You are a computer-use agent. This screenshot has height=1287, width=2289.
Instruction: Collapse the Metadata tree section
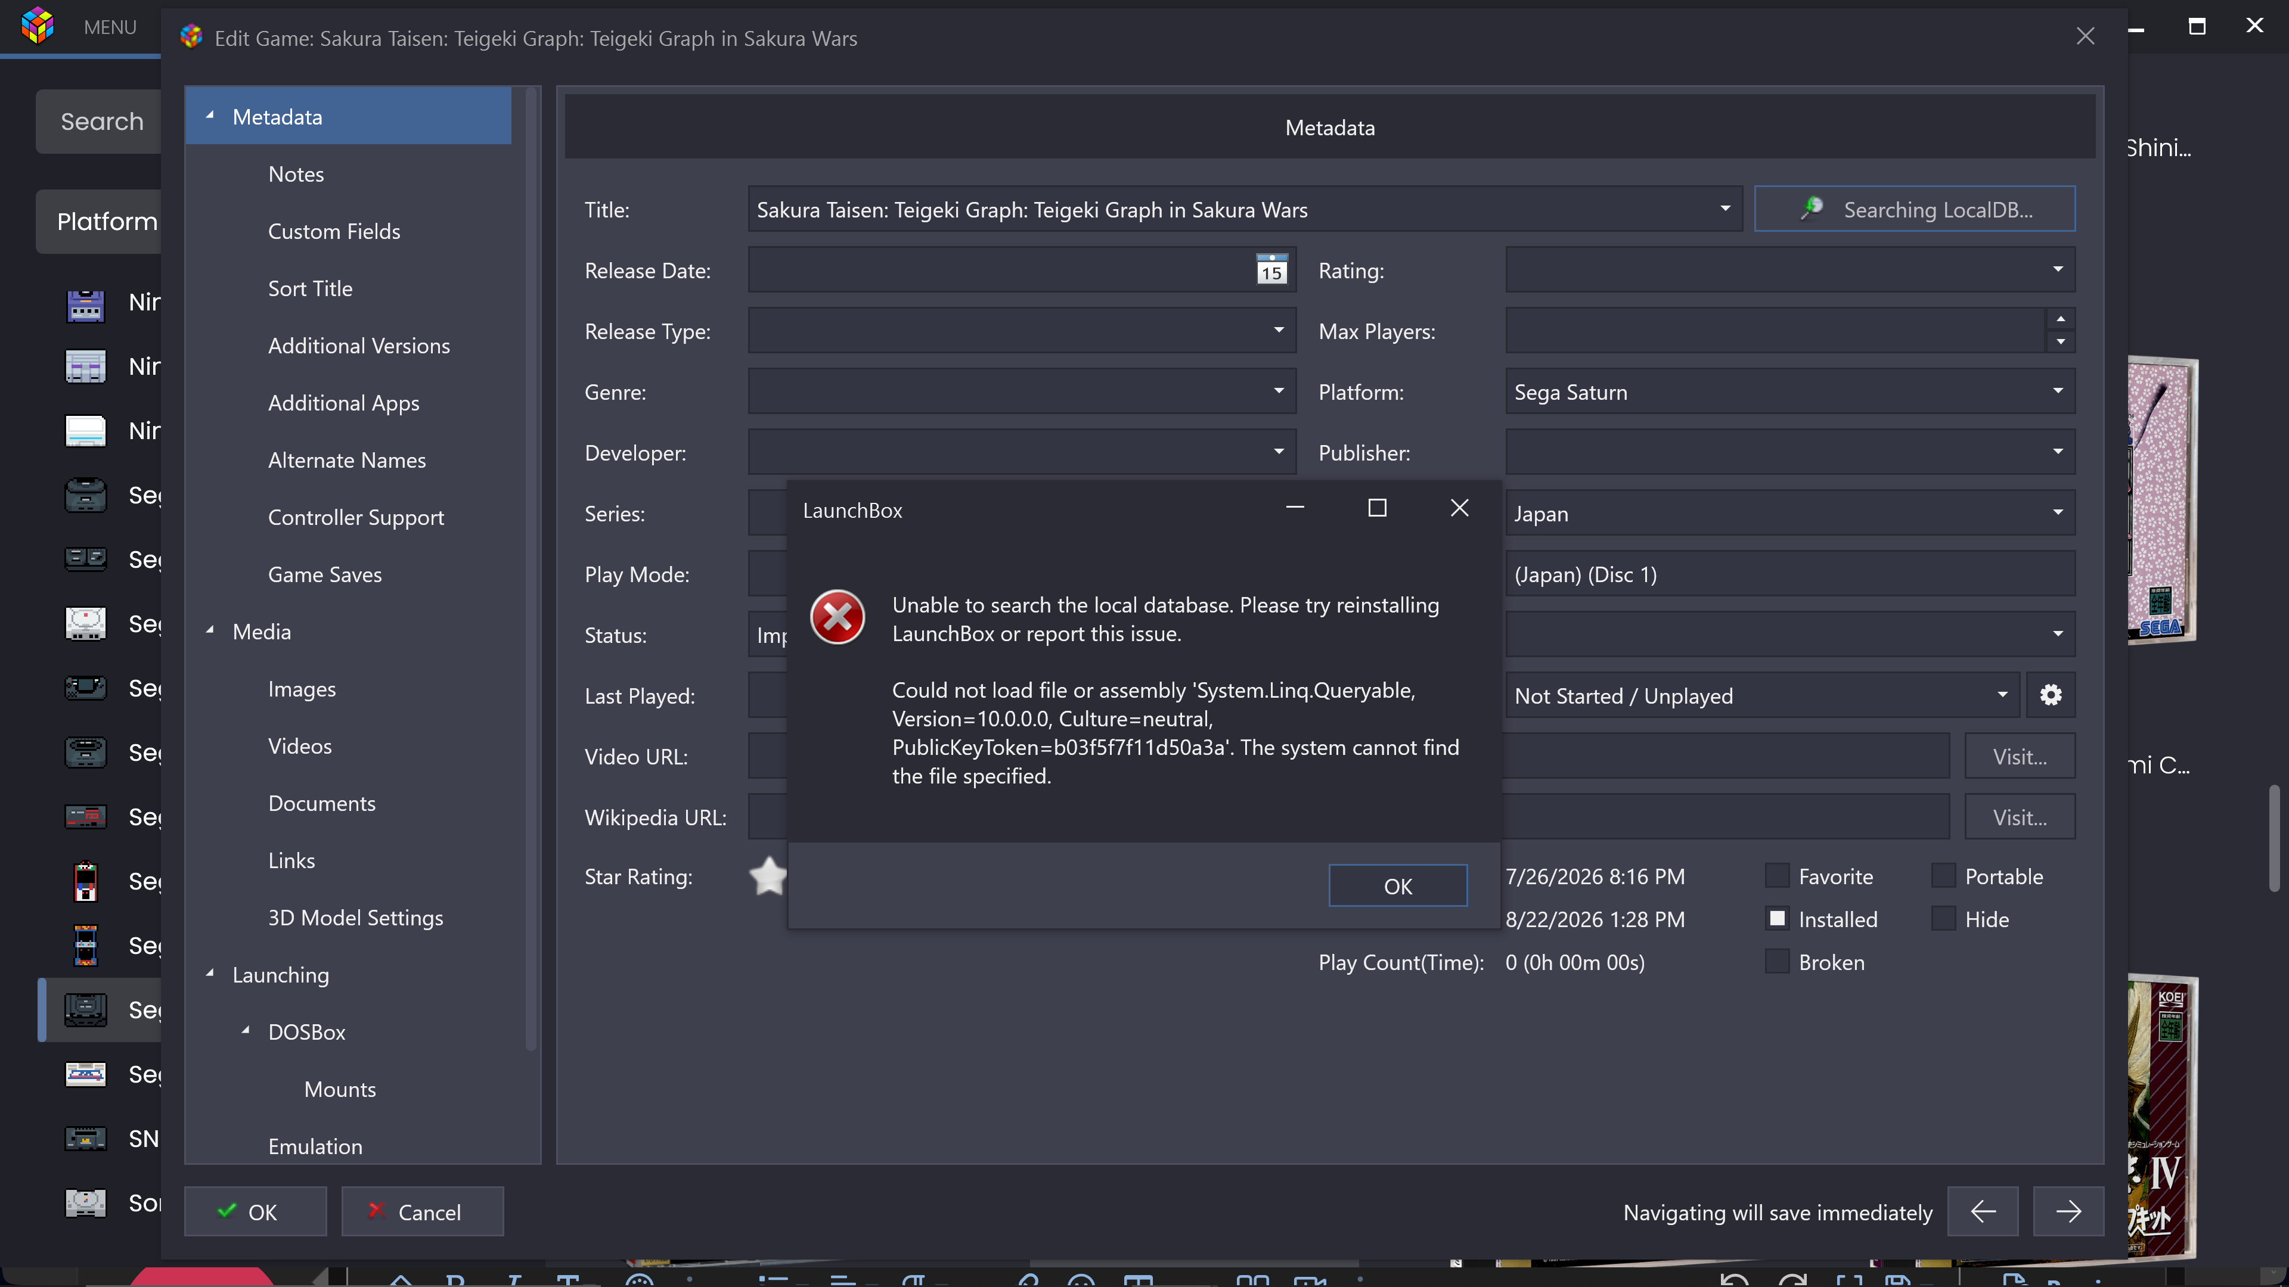point(210,116)
